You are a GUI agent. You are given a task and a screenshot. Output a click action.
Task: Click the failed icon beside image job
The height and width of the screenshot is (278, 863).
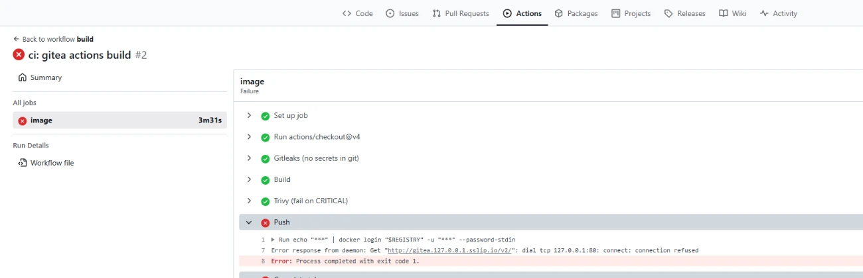click(23, 120)
